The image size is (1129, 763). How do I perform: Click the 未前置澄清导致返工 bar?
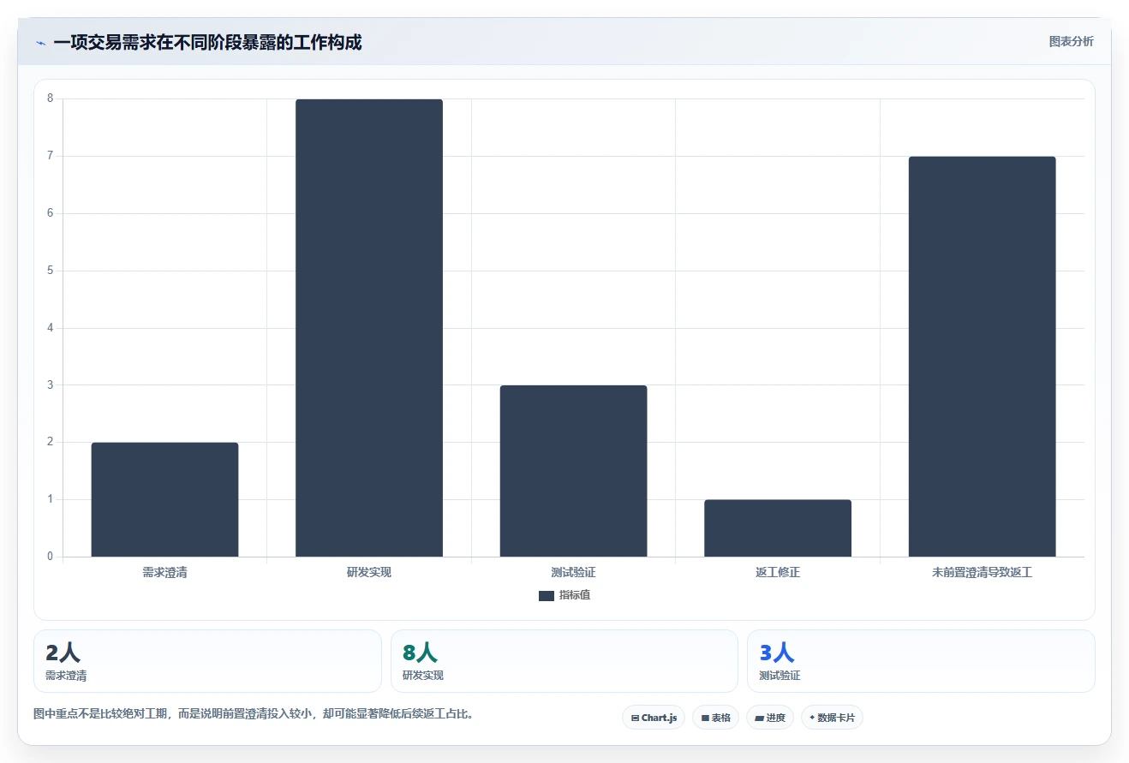[982, 356]
